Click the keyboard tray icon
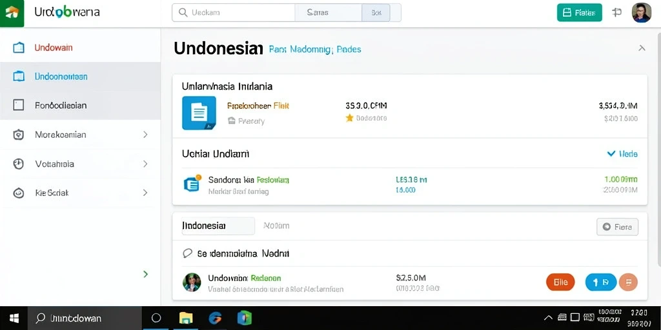 (562, 317)
